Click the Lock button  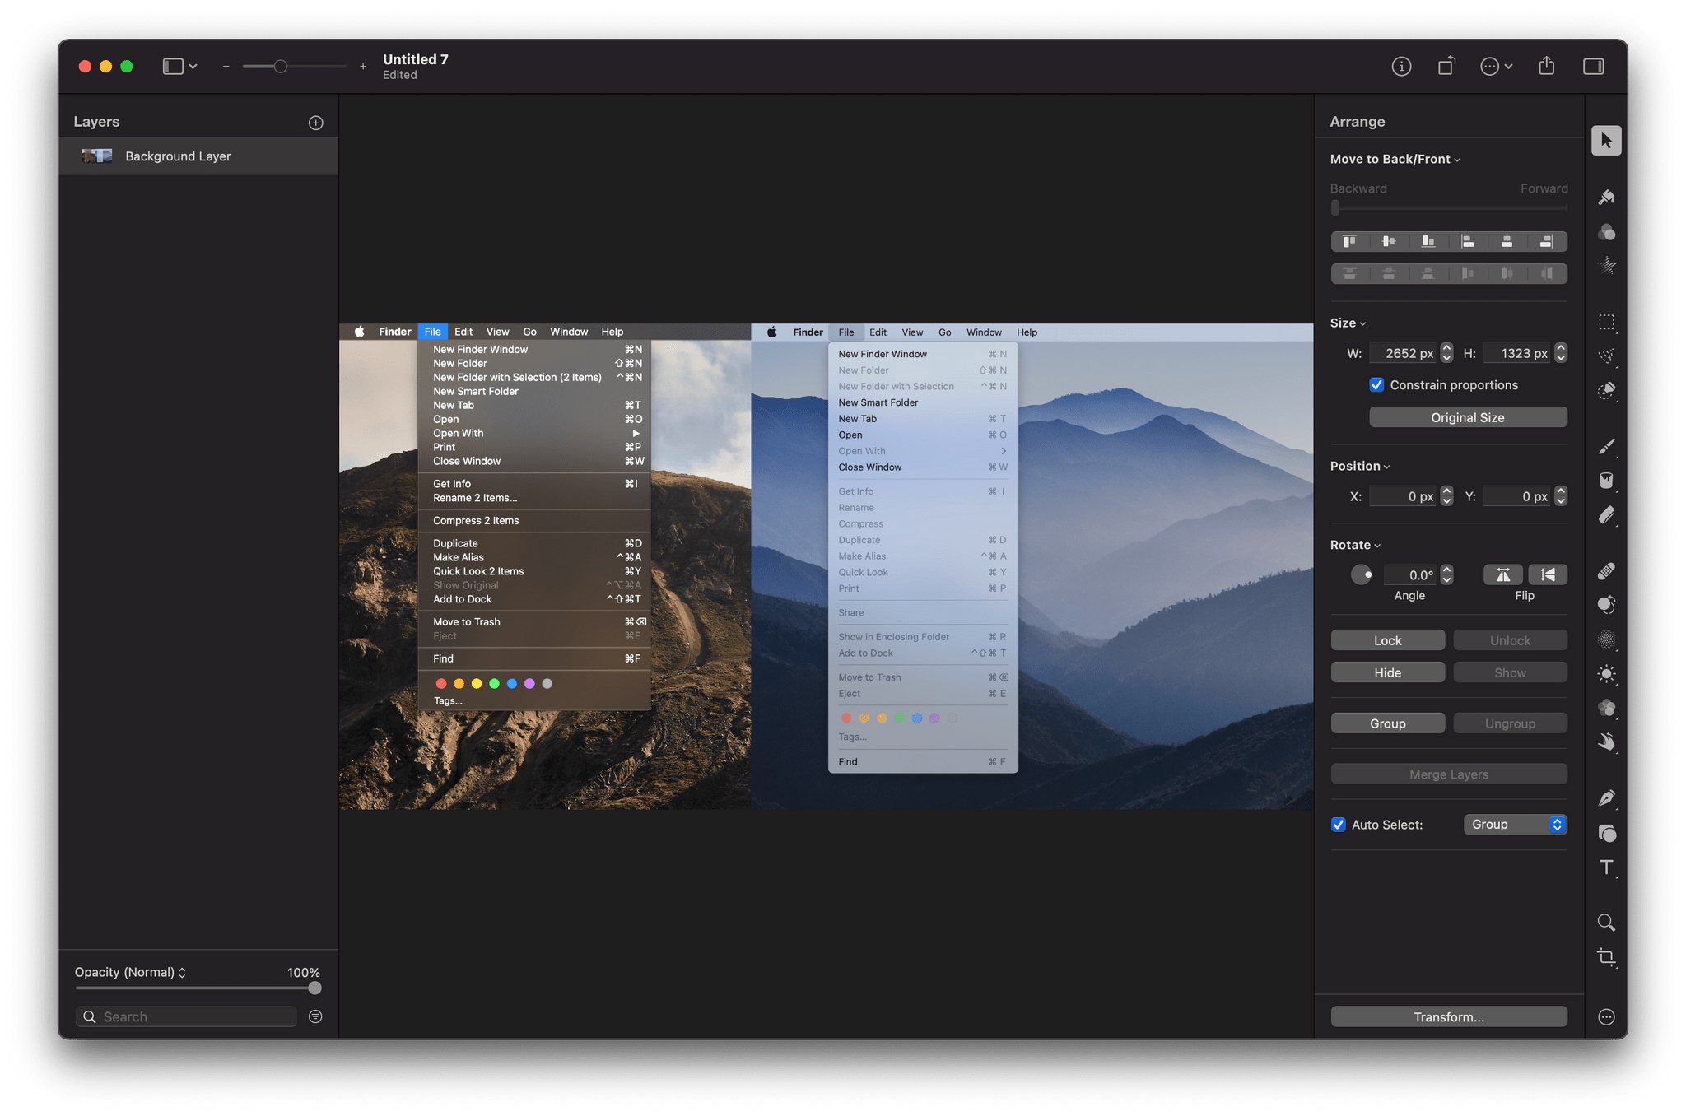click(x=1387, y=640)
